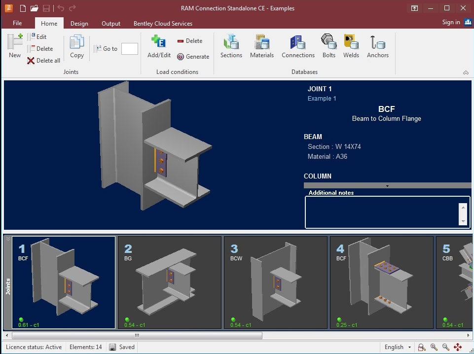Open the File menu
This screenshot has height=354, width=474.
click(x=17, y=23)
